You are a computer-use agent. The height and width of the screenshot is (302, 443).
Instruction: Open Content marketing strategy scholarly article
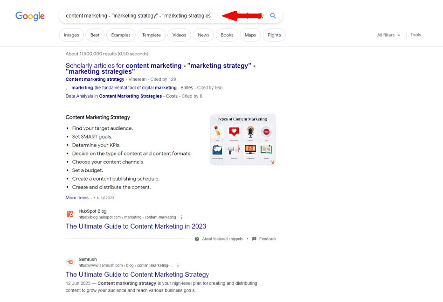[x=95, y=79]
